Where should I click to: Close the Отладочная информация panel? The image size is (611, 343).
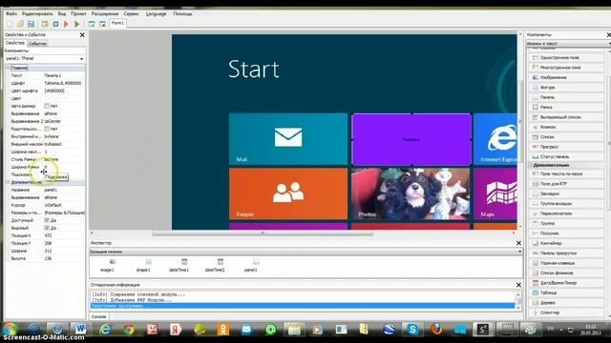518,285
